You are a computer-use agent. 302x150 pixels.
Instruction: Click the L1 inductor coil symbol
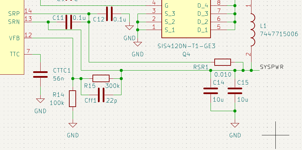252,30
